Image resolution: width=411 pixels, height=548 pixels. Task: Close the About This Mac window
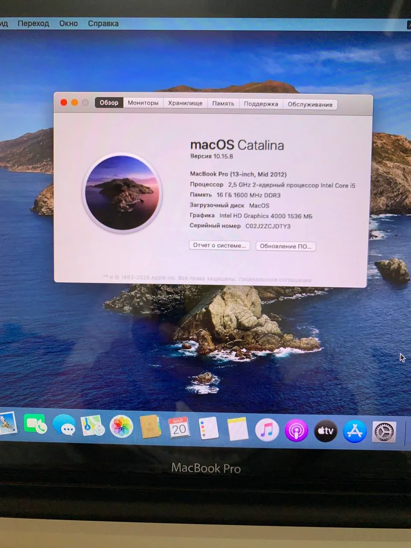click(64, 102)
